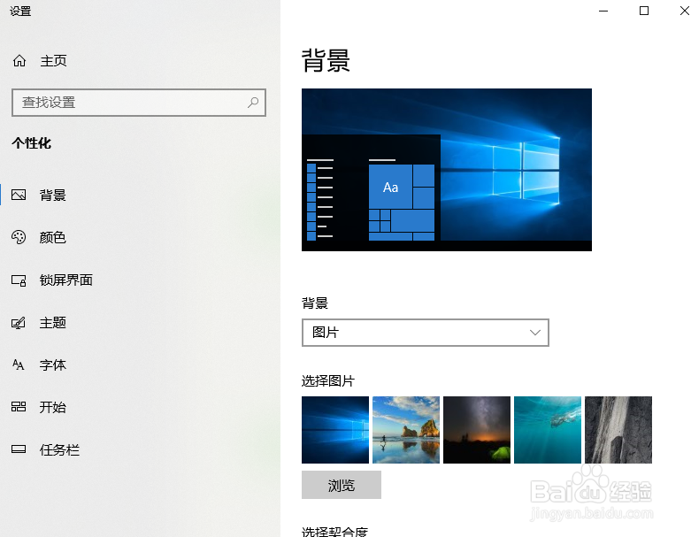
Task: Open the 背景 type dropdown showing 图片
Action: pos(426,333)
